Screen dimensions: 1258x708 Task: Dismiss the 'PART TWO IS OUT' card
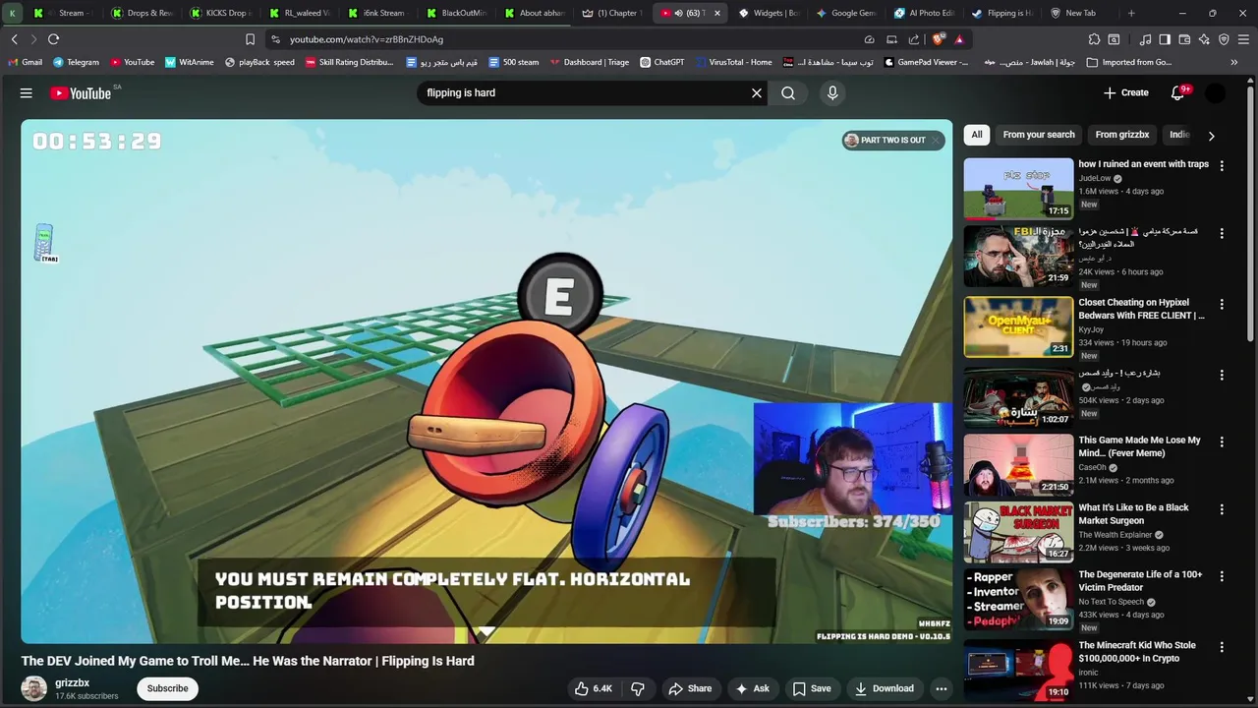click(937, 140)
